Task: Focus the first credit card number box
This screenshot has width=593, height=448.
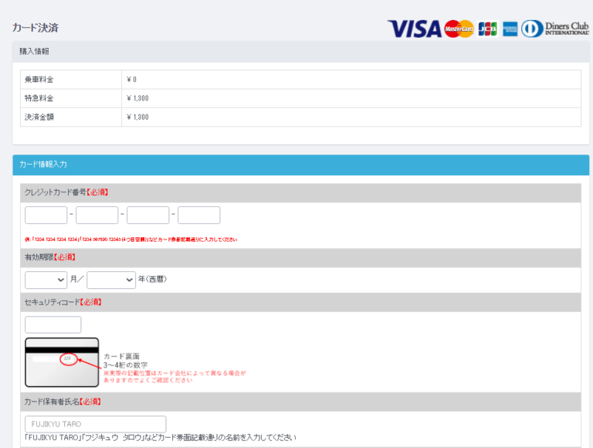Action: pyautogui.click(x=46, y=216)
